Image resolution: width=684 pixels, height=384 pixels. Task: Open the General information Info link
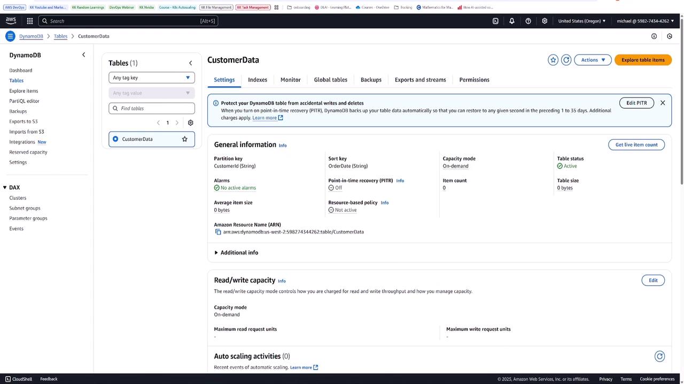pyautogui.click(x=283, y=146)
